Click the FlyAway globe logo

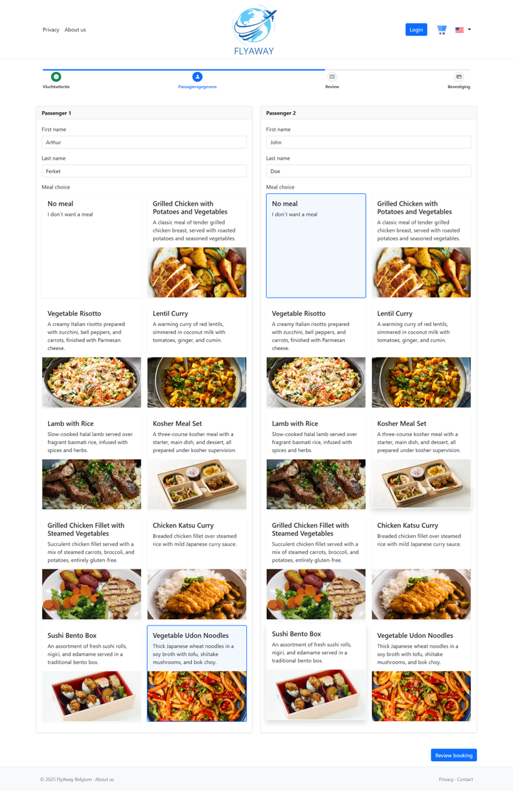(254, 30)
